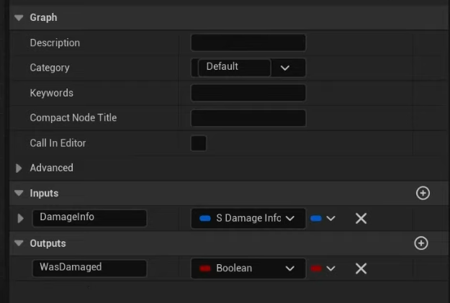Click the Keywords text field
The image size is (450, 303).
(x=248, y=93)
